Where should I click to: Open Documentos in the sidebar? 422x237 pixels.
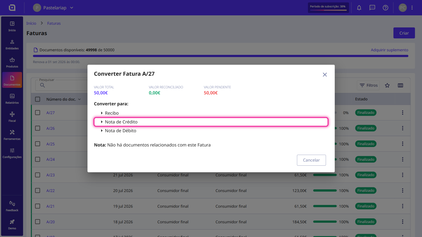[12, 80]
